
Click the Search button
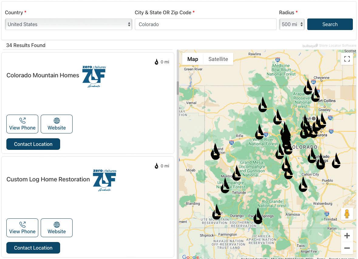[330, 24]
